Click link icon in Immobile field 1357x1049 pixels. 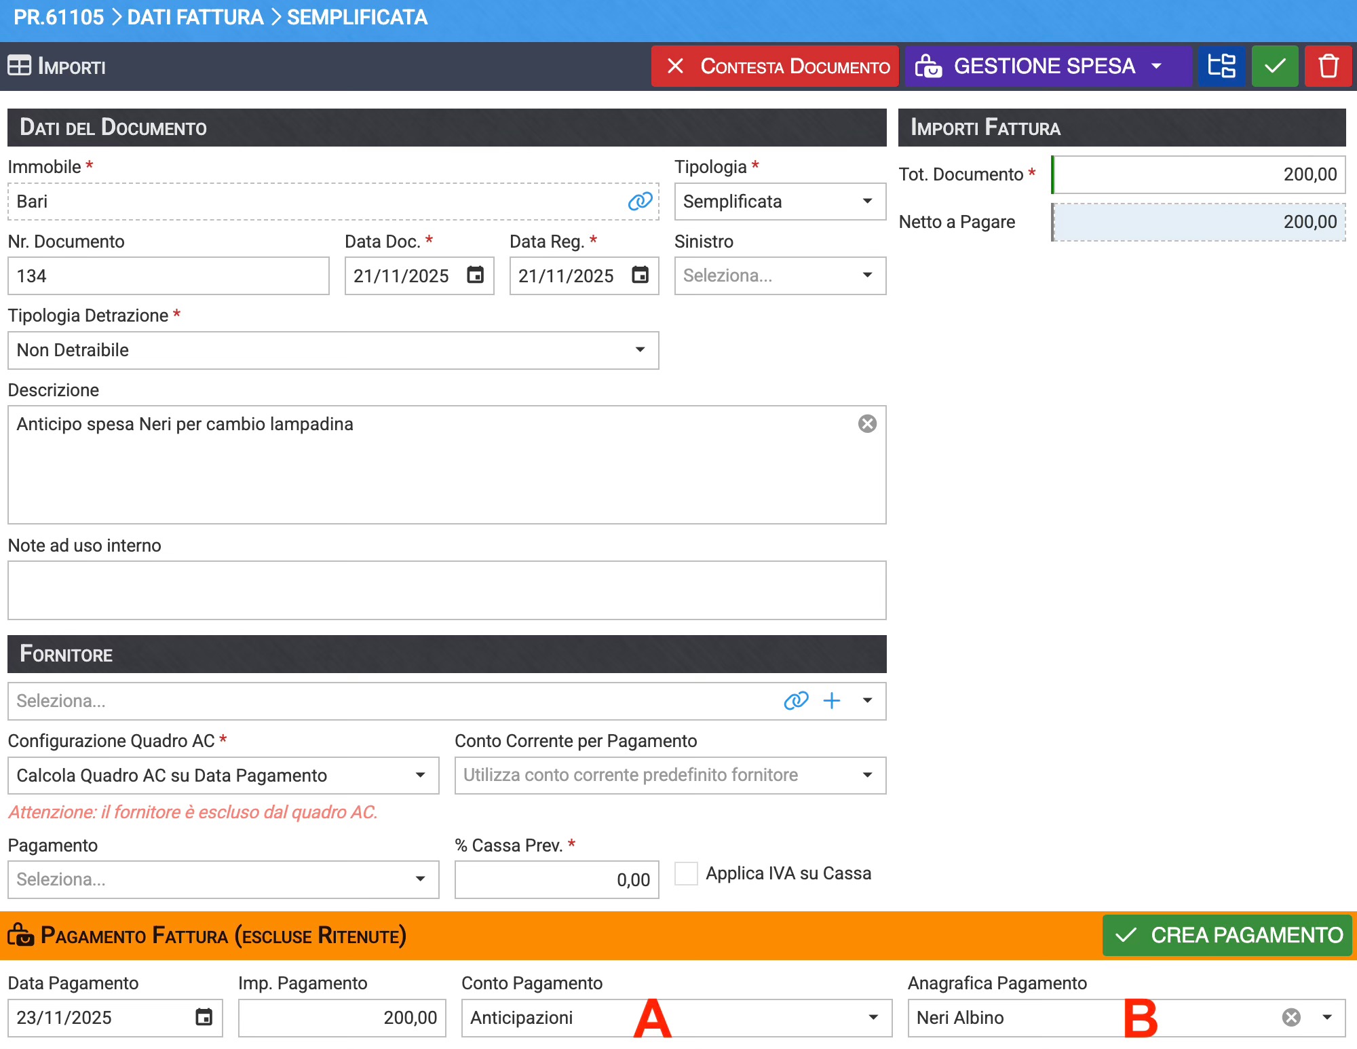click(x=640, y=201)
